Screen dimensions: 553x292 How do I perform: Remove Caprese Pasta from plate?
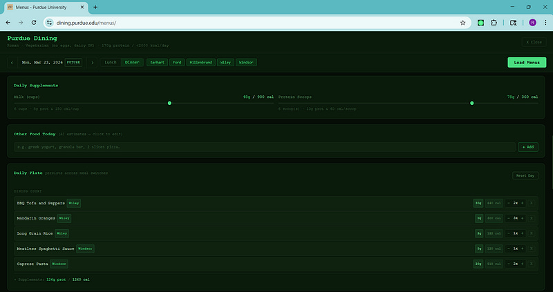(532, 264)
